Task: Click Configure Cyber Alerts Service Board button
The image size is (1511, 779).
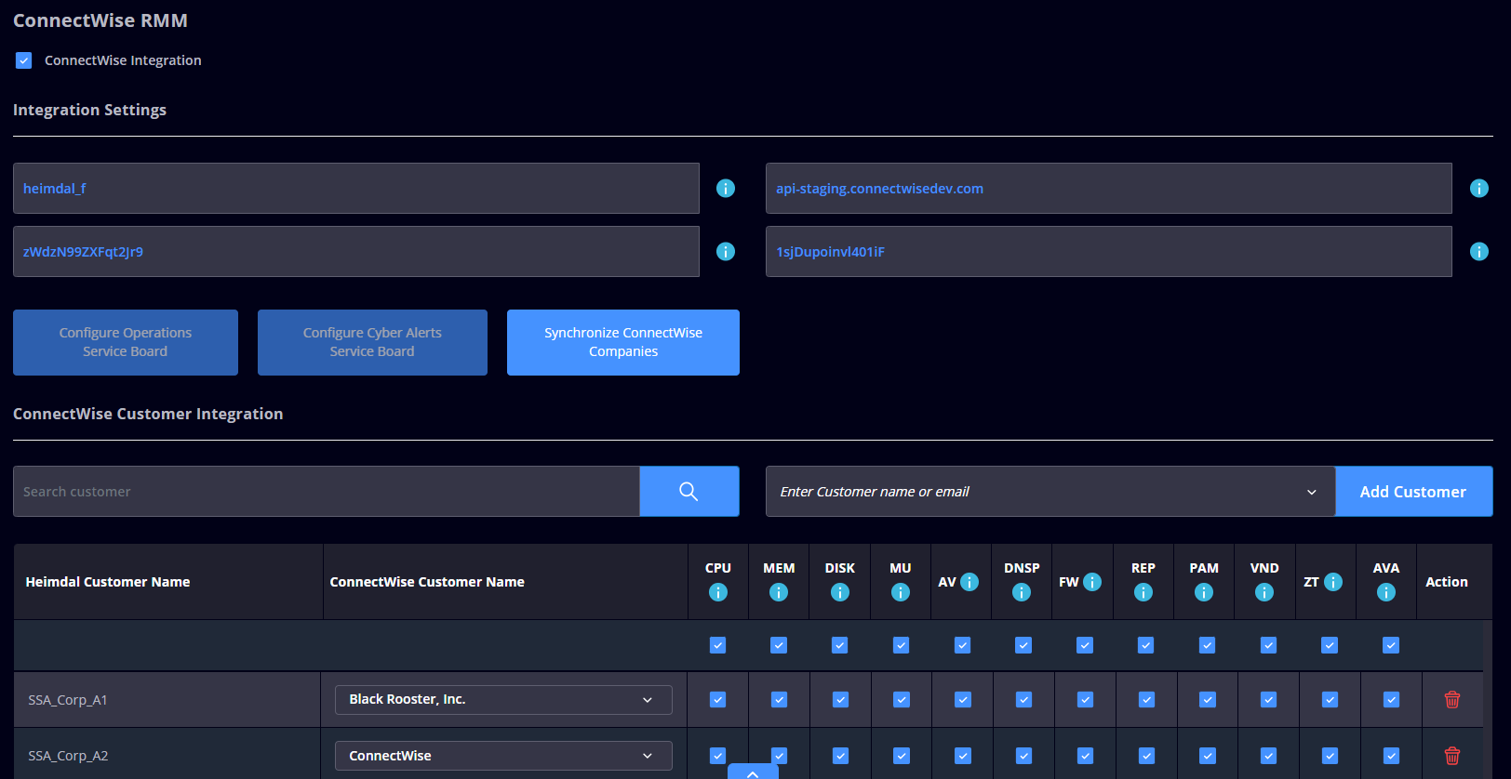Action: pos(372,342)
